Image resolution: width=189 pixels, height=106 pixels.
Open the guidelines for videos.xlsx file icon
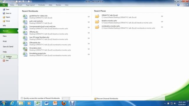[x=25, y=16]
